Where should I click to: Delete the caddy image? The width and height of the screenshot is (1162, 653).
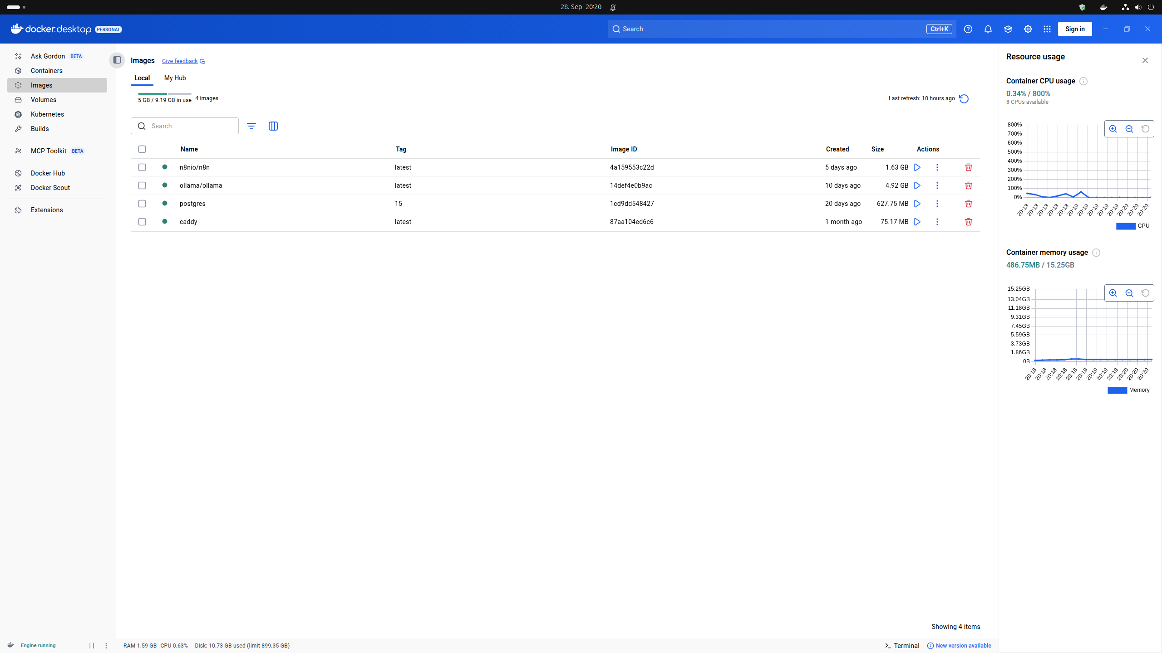(x=968, y=222)
